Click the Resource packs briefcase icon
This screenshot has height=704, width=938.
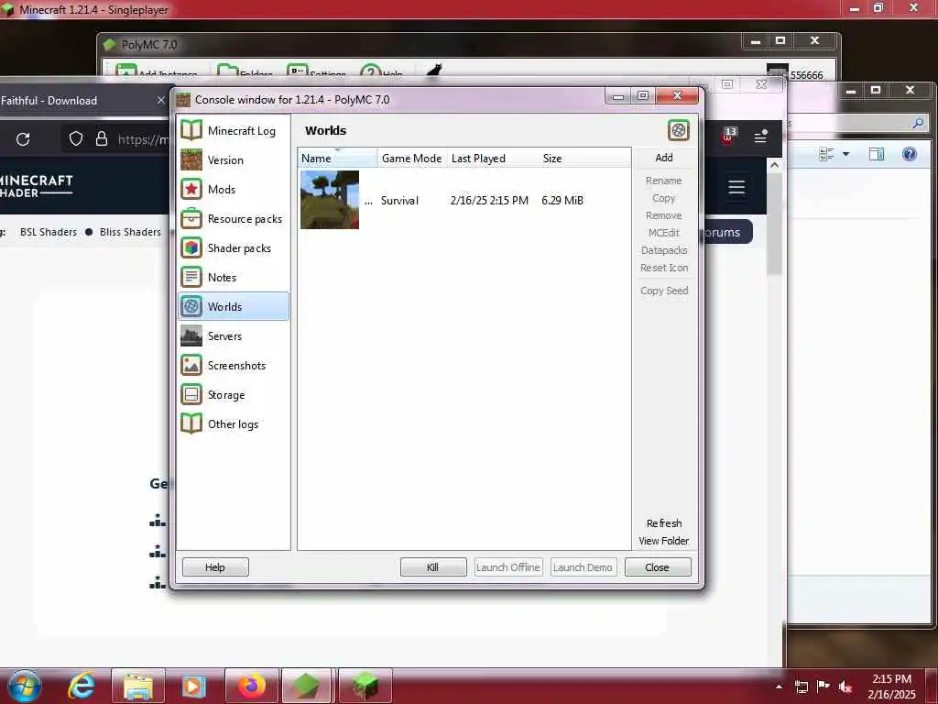(191, 218)
